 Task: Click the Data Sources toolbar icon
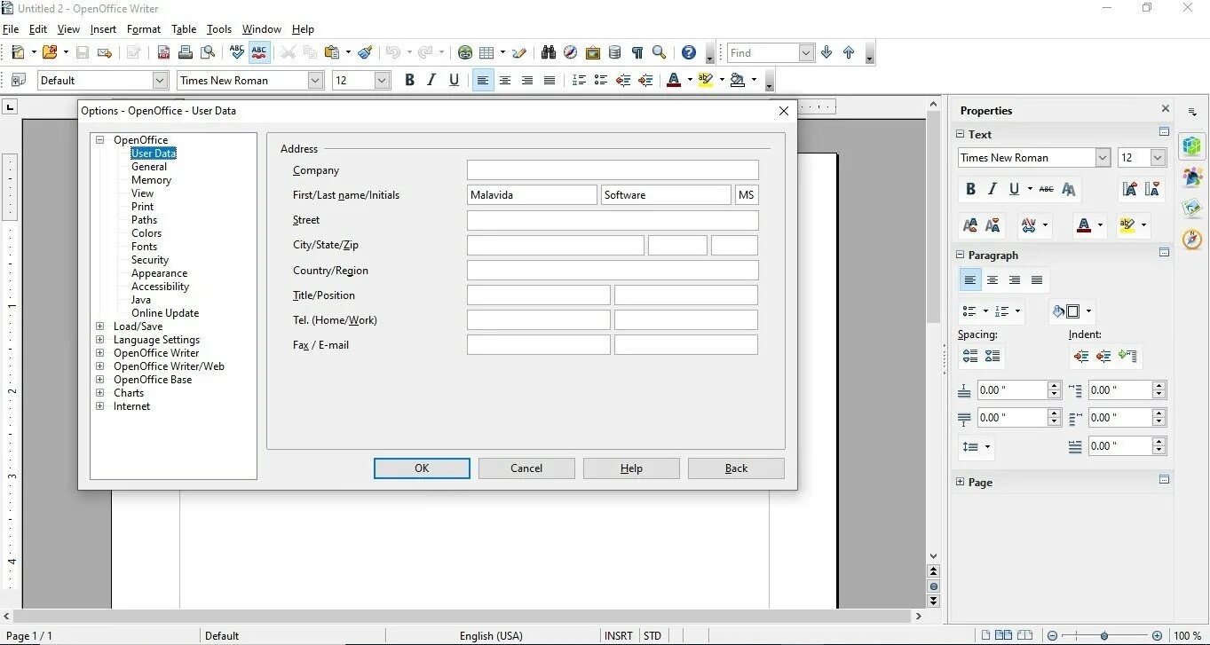(615, 52)
